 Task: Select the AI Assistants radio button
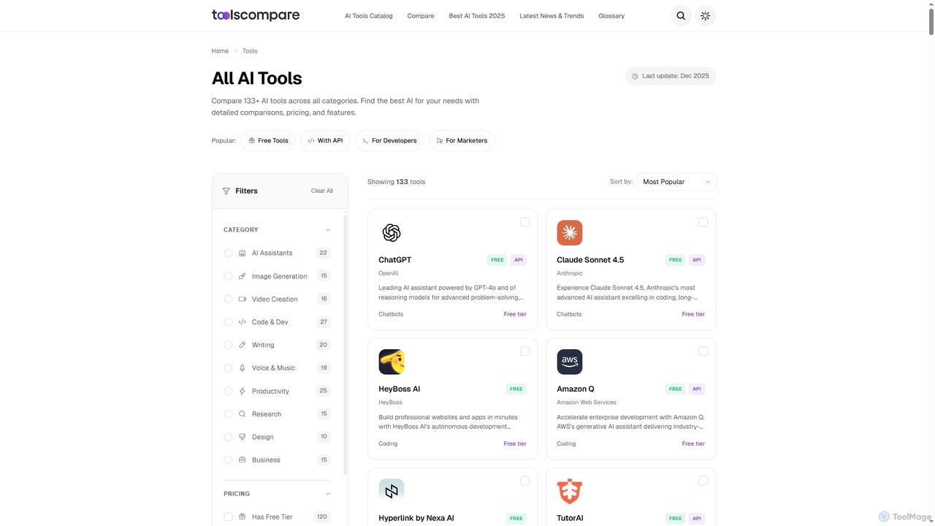pos(228,253)
